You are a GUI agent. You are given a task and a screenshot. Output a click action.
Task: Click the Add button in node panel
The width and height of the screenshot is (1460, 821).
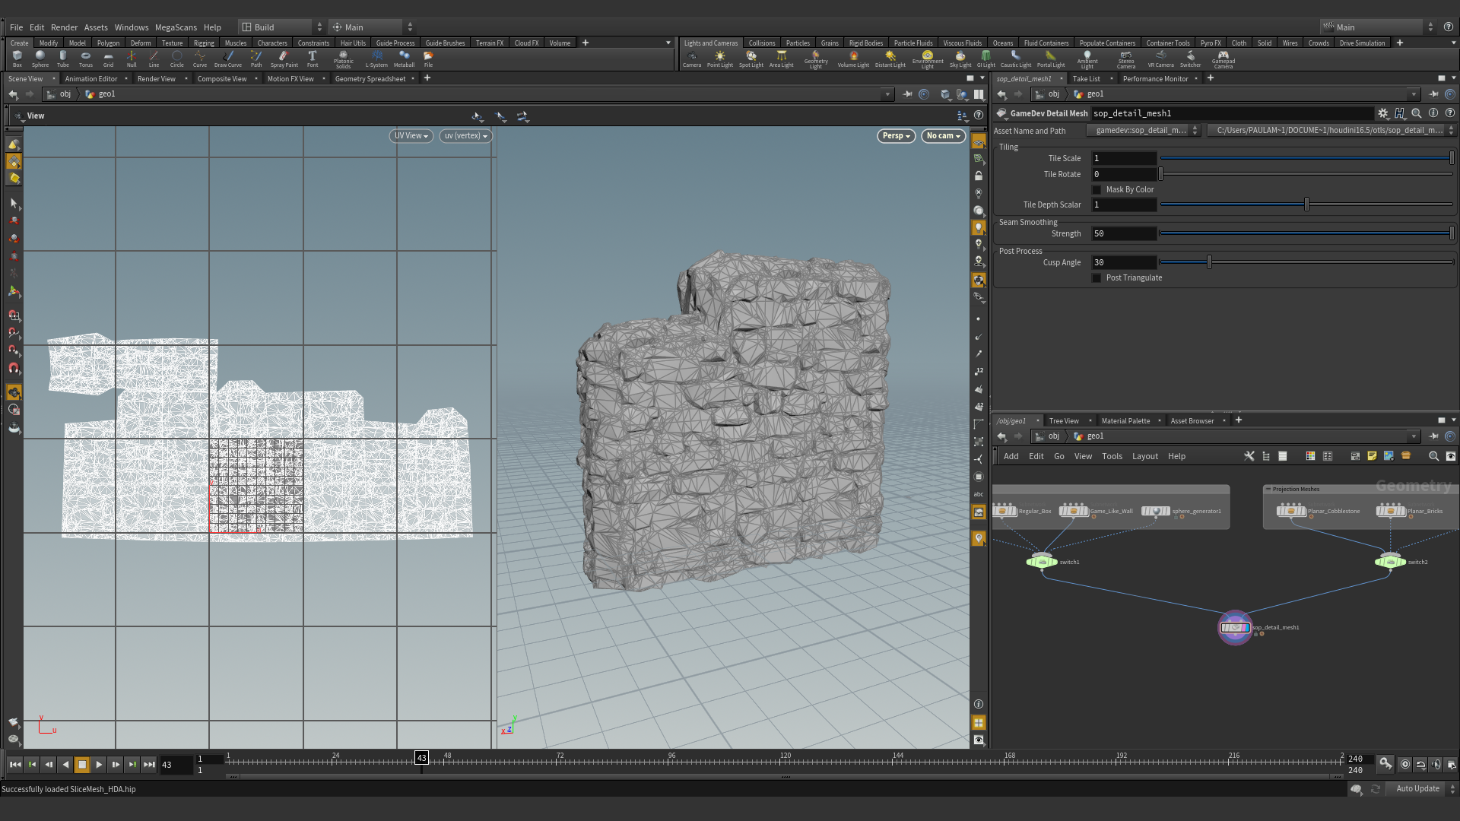pos(1011,456)
